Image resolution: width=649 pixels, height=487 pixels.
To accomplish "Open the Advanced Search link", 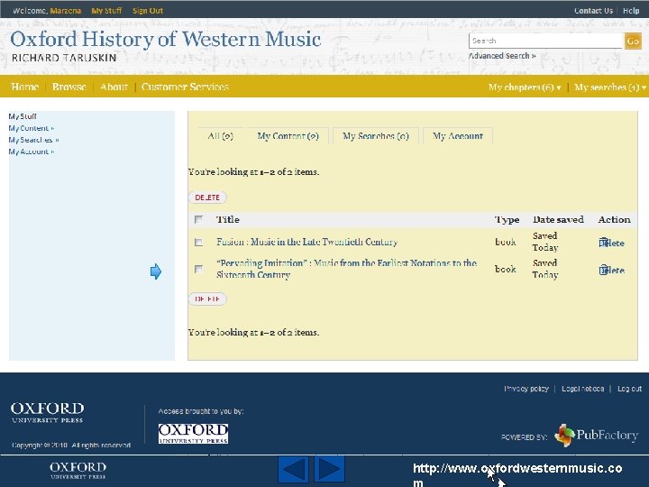I will click(x=502, y=56).
